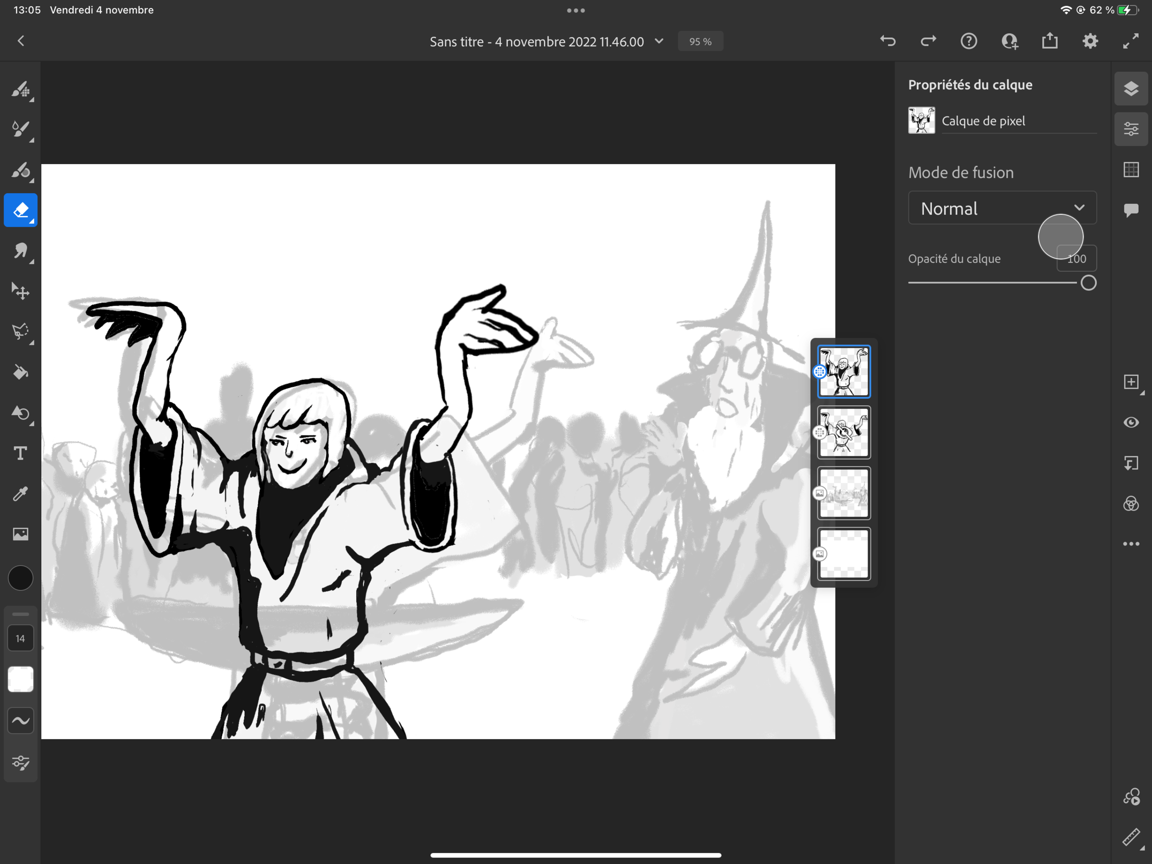Expand the document title chevron

(x=659, y=41)
